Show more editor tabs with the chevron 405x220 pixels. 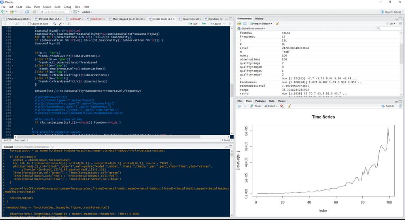[221, 19]
